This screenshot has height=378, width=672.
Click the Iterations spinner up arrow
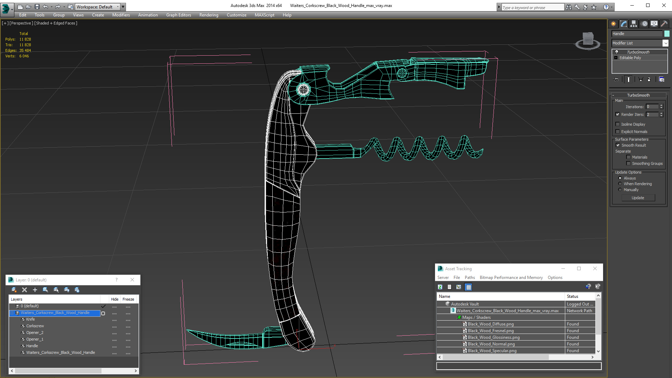[661, 105]
